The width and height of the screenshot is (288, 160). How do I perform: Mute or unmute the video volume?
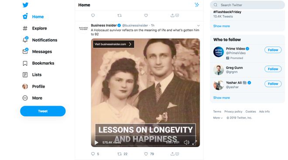tap(186, 143)
